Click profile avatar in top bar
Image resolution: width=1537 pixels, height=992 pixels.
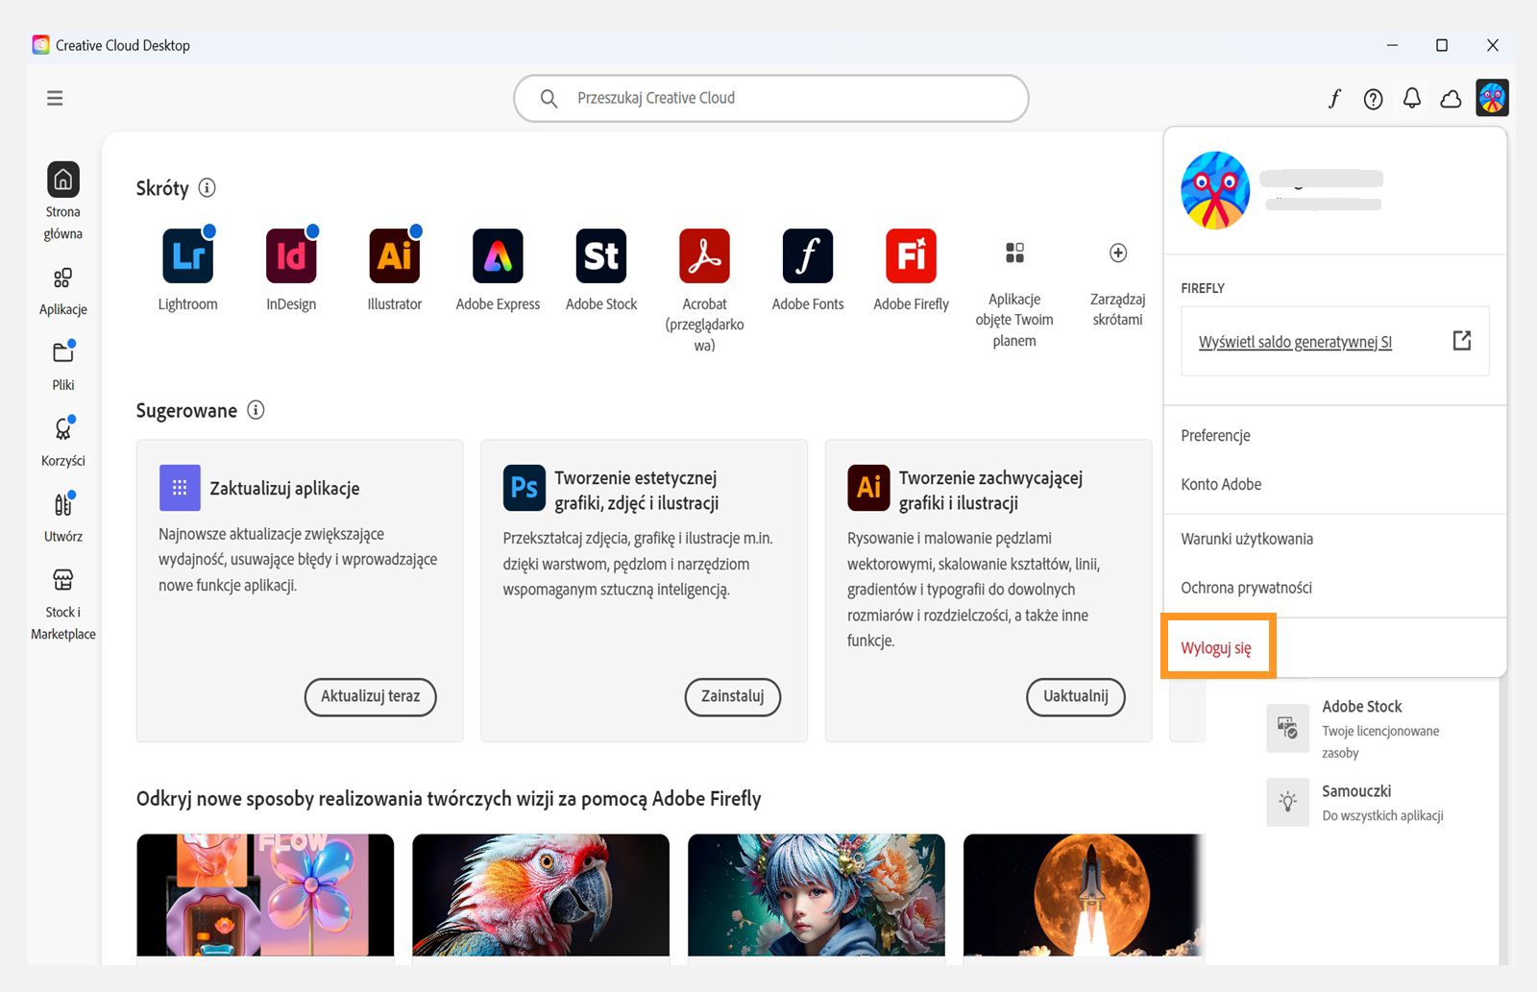pyautogui.click(x=1493, y=98)
